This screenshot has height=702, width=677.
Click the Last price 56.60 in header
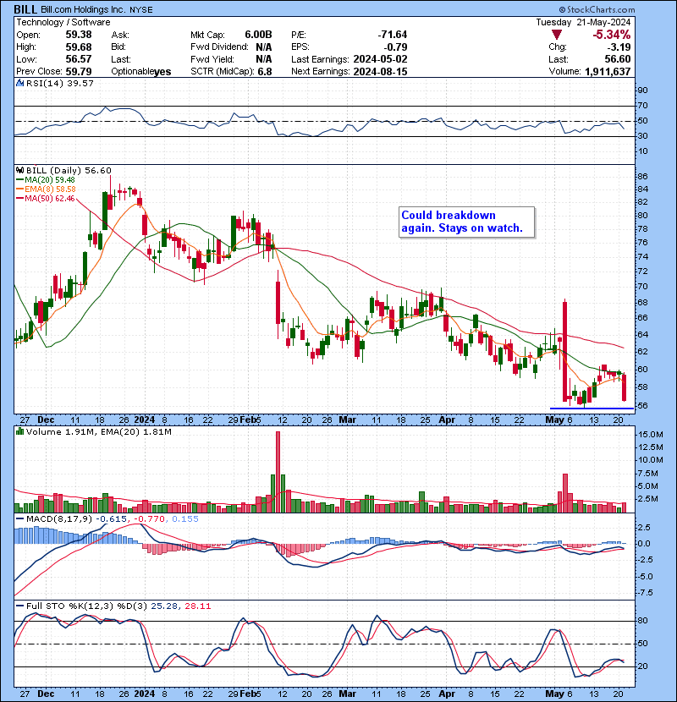(x=618, y=59)
